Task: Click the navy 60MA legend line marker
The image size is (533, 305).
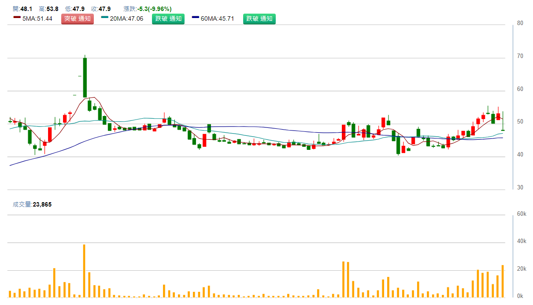Action: coord(196,18)
